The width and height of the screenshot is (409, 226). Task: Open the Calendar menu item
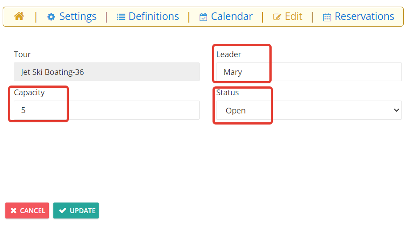[232, 16]
